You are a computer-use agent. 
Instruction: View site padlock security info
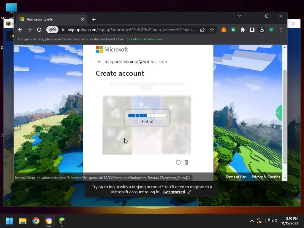click(63, 30)
